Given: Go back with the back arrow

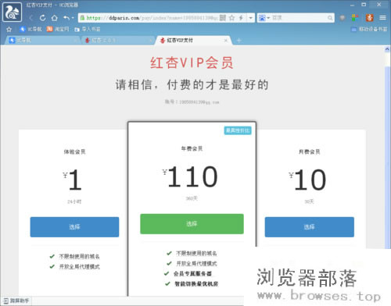Looking at the screenshot, I should click(x=31, y=18).
